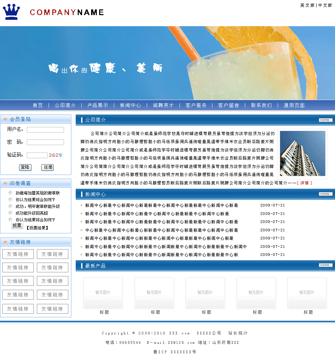Click the 2629 captcha verification image
Image resolution: width=335 pixels, height=363 pixels.
tap(55, 155)
